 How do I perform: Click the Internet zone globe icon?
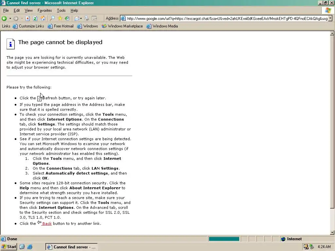[283, 239]
